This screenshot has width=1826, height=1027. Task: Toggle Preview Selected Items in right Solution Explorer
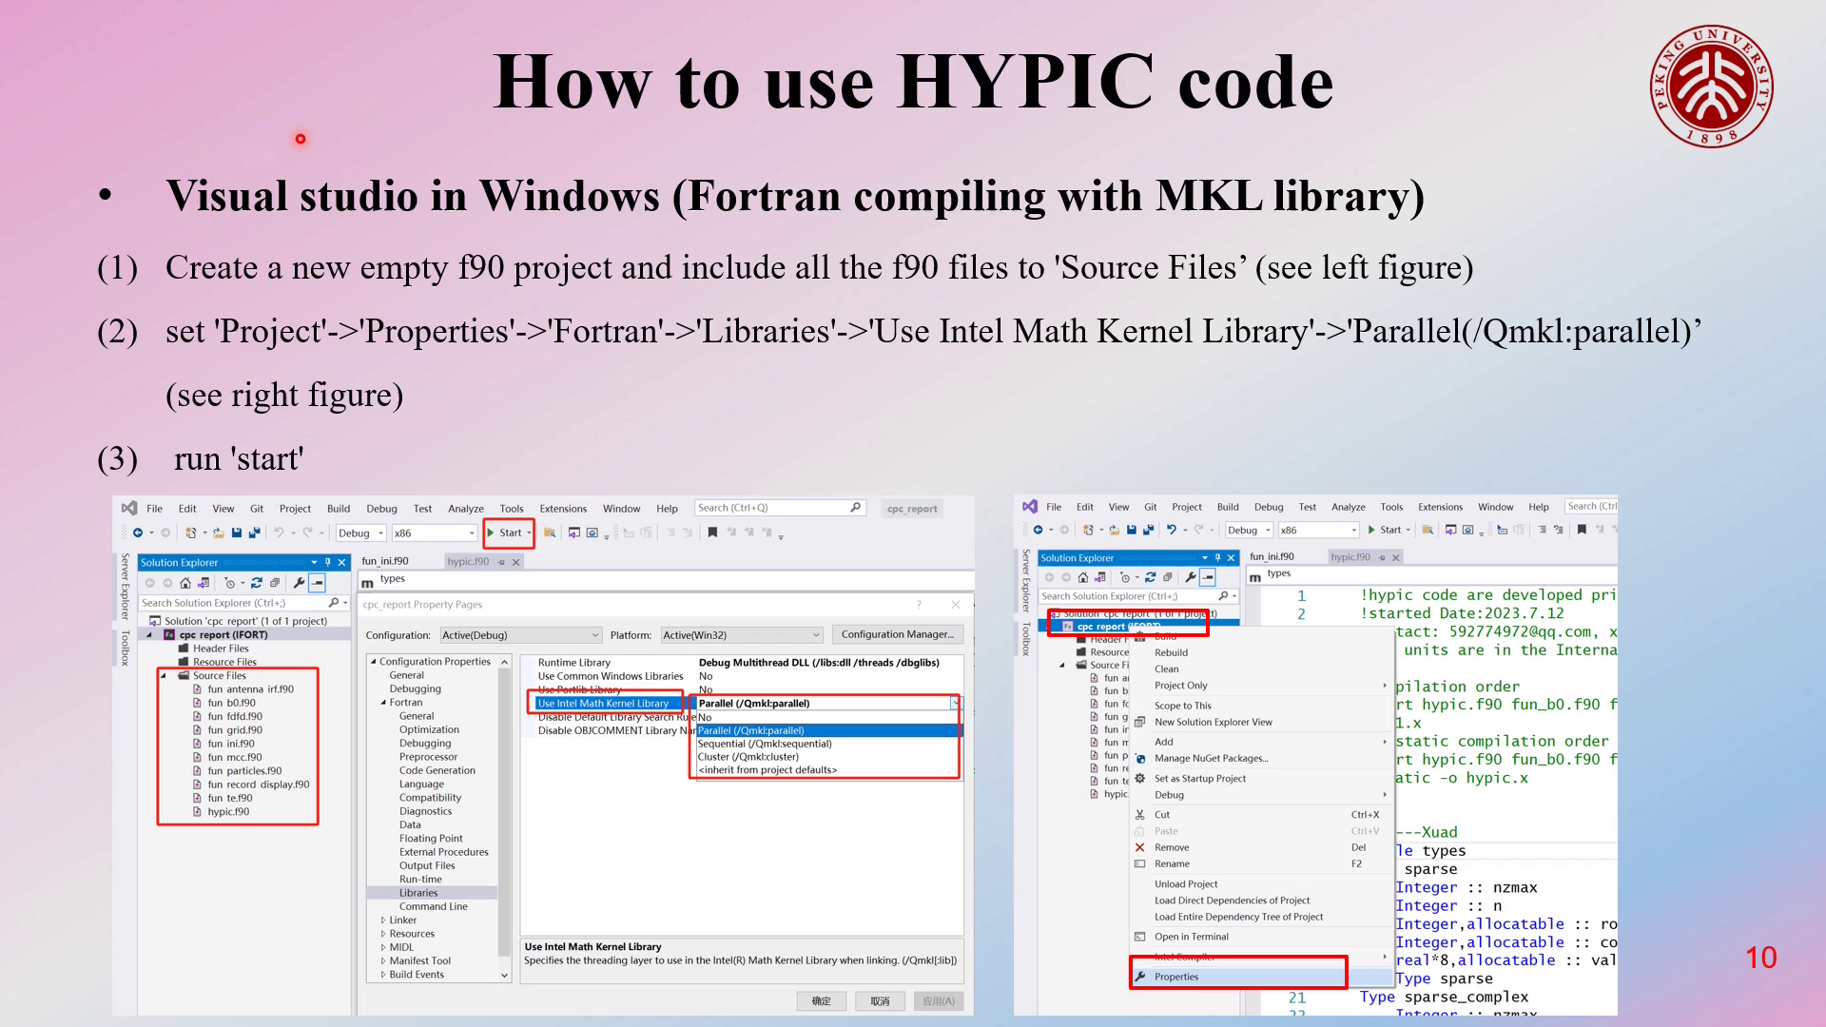1208,577
